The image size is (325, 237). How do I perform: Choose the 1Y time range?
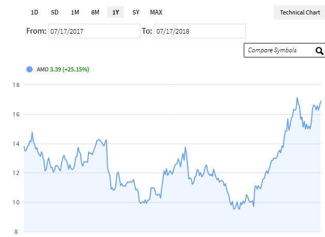pyautogui.click(x=115, y=12)
